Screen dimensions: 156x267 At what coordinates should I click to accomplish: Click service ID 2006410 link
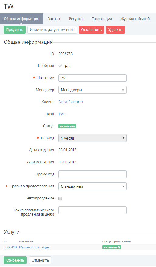tap(10, 247)
